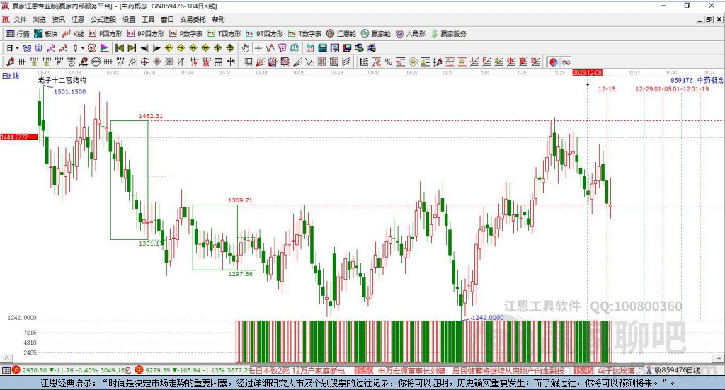Click the calculator icon in toolbar

[323, 48]
